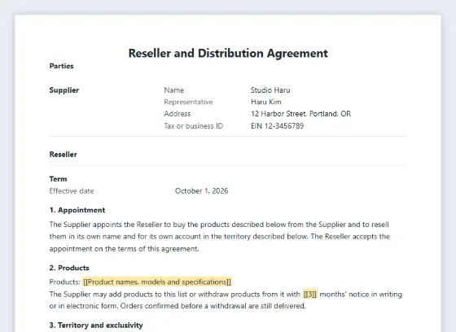The image size is (456, 332).
Task: Click the EIN 12-3456789 value
Action: 278,126
